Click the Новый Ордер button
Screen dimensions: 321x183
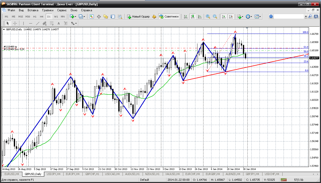click(x=138, y=16)
